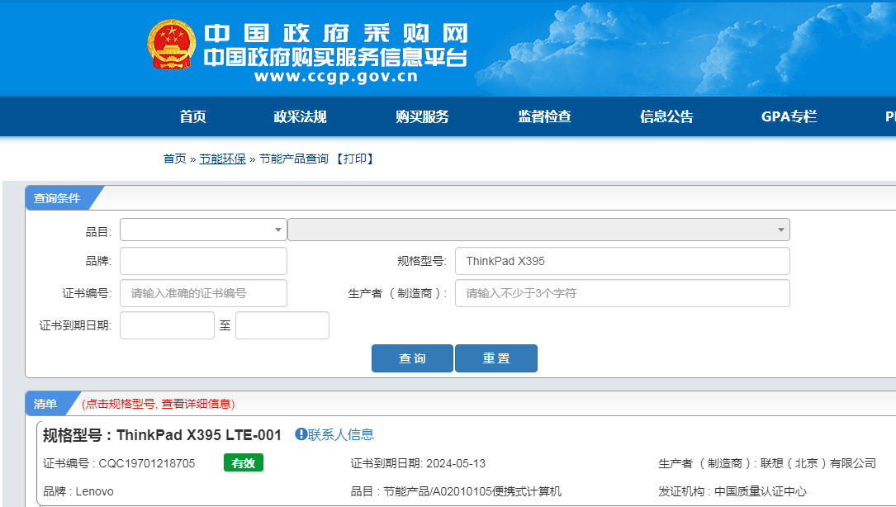Viewport: 896px width, 507px height.
Task: Select 监督检查 in the navigation bar
Action: point(544,116)
